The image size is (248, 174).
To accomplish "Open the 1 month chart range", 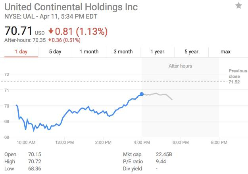I will (x=89, y=52).
